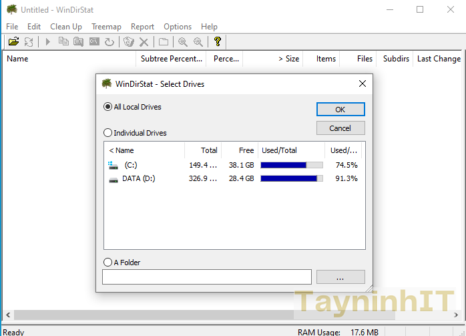
Task: Open the Clean Up menu
Action: [66, 27]
